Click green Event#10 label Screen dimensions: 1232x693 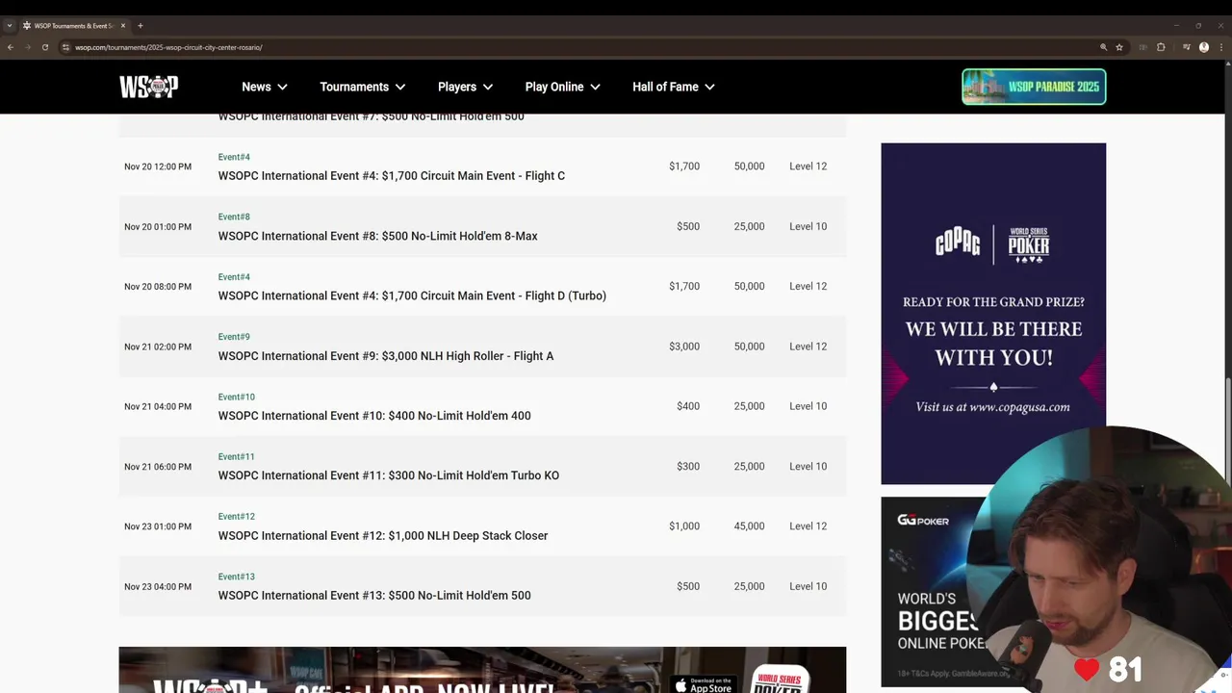click(236, 397)
